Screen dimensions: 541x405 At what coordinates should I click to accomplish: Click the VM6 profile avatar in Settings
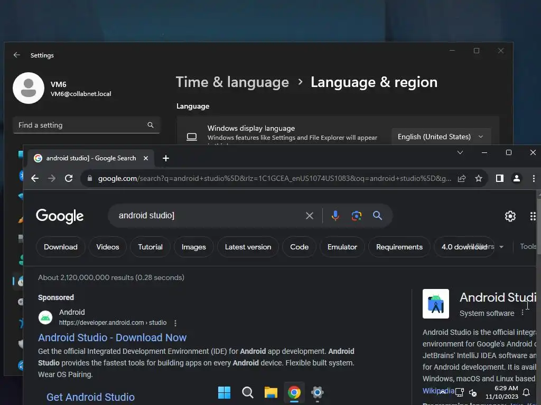coord(29,88)
